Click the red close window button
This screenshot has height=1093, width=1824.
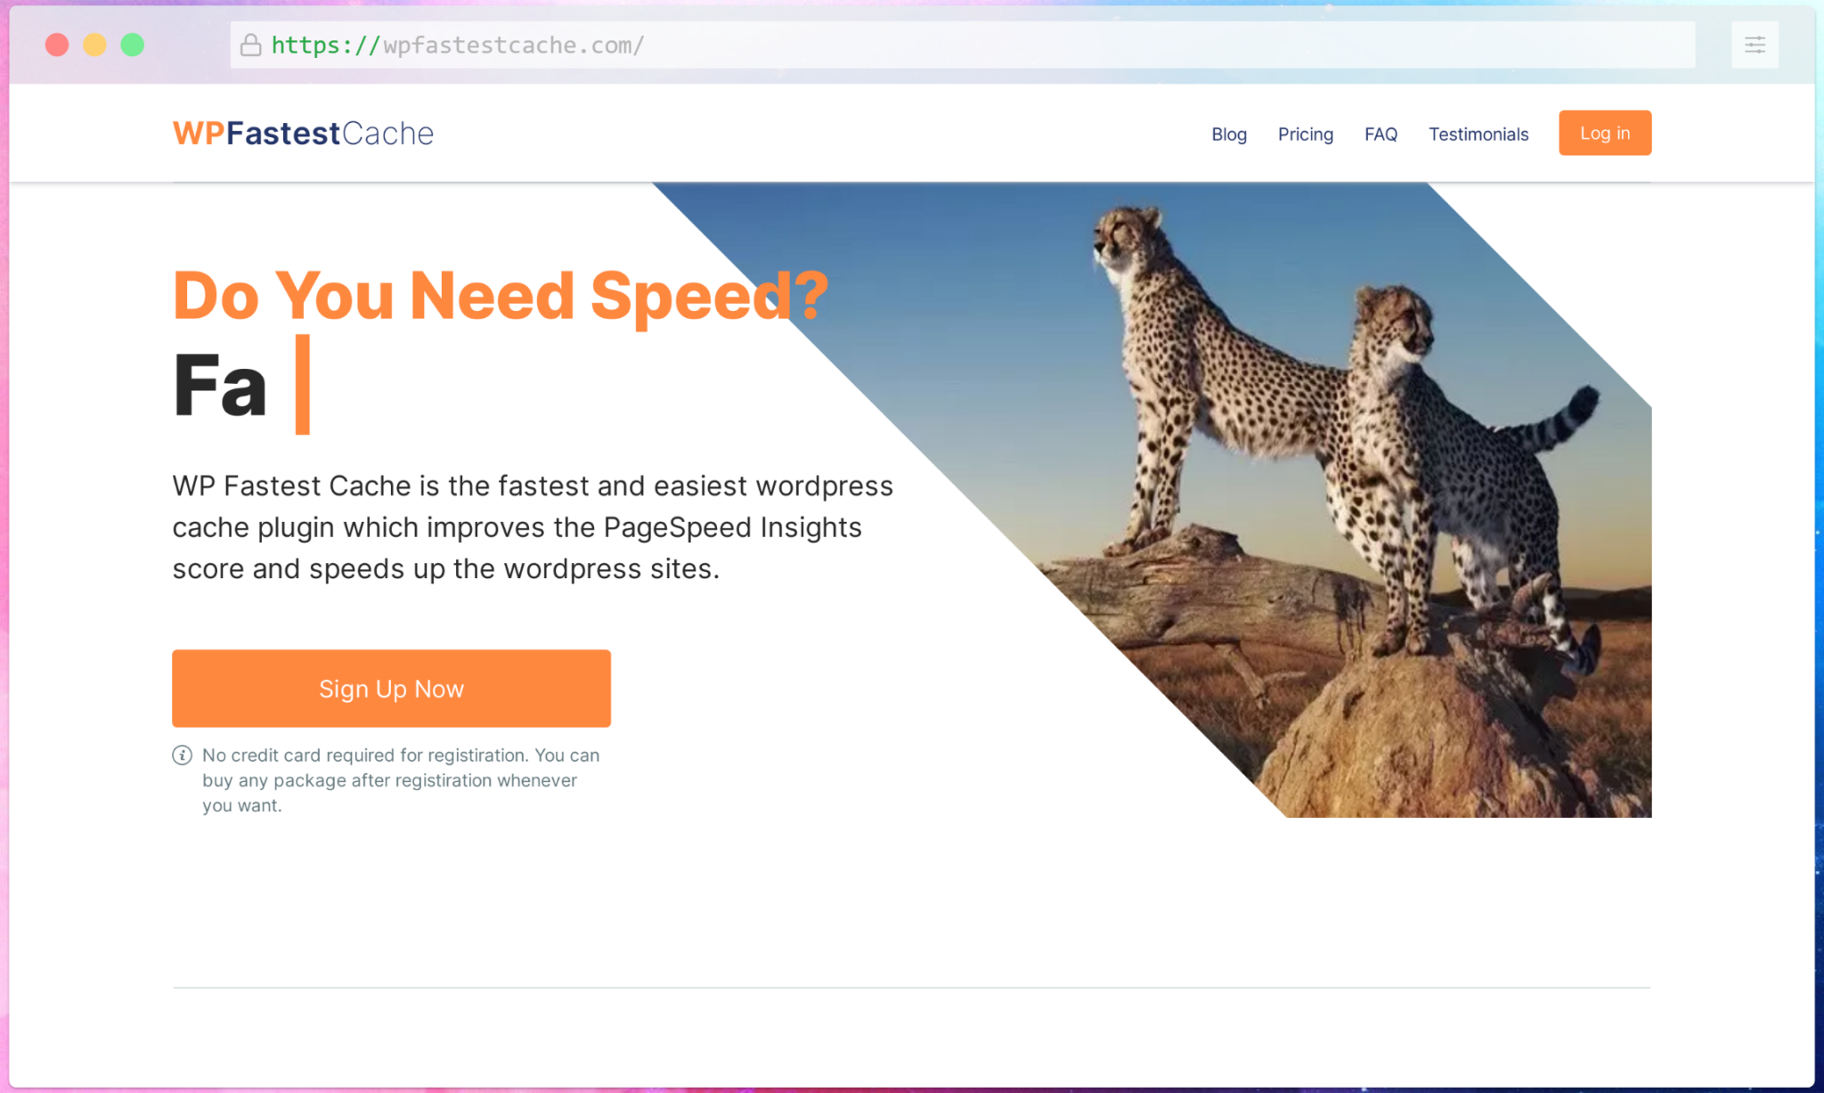coord(57,45)
